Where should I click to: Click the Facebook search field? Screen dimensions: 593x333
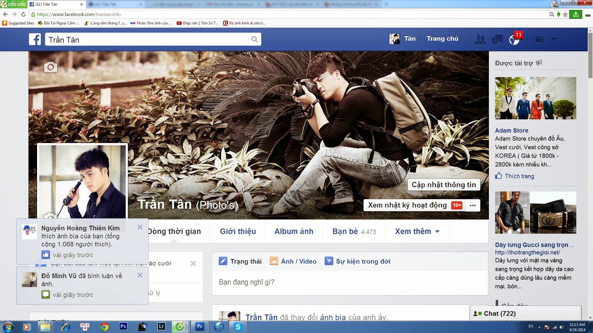(146, 40)
